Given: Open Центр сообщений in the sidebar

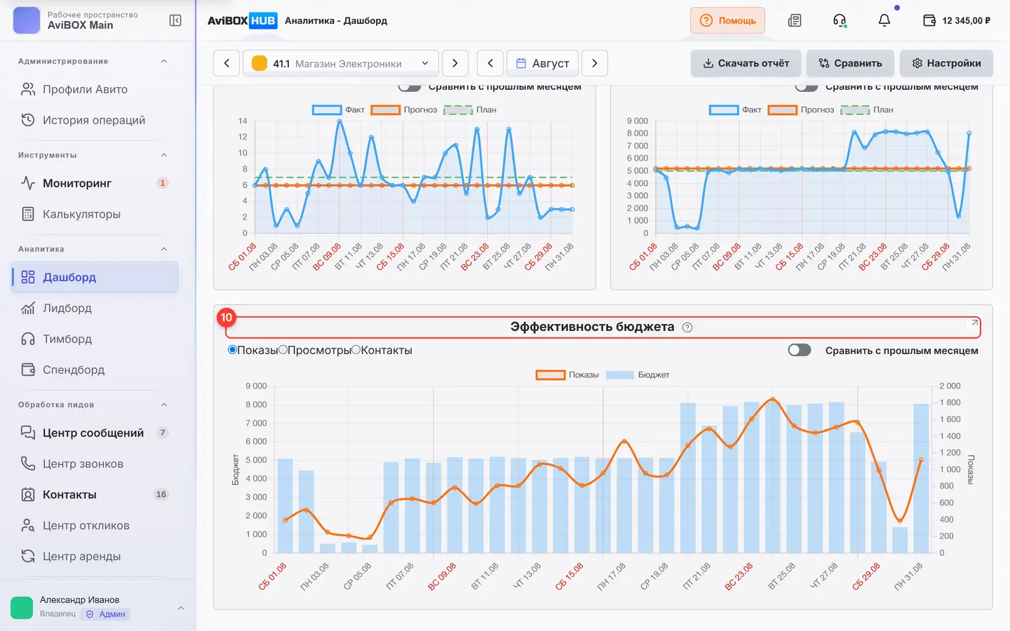Looking at the screenshot, I should coord(95,433).
